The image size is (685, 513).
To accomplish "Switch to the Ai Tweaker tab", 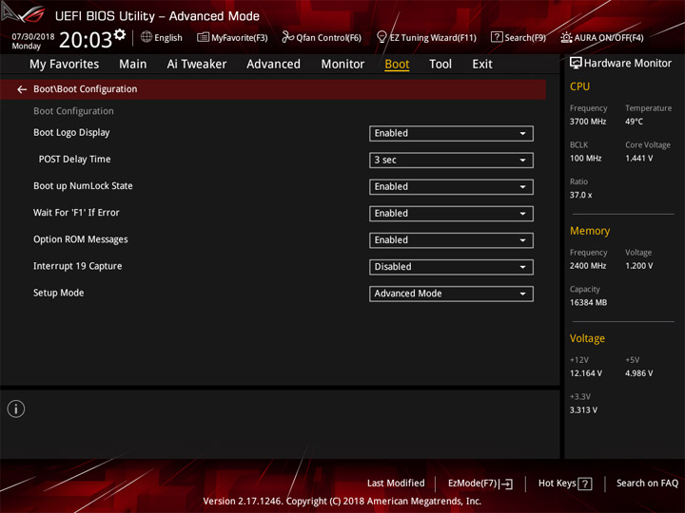I will coord(197,65).
